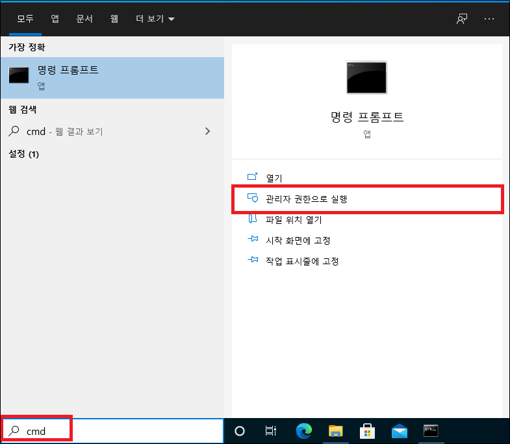
Task: Open File Explorer from taskbar
Action: point(336,431)
